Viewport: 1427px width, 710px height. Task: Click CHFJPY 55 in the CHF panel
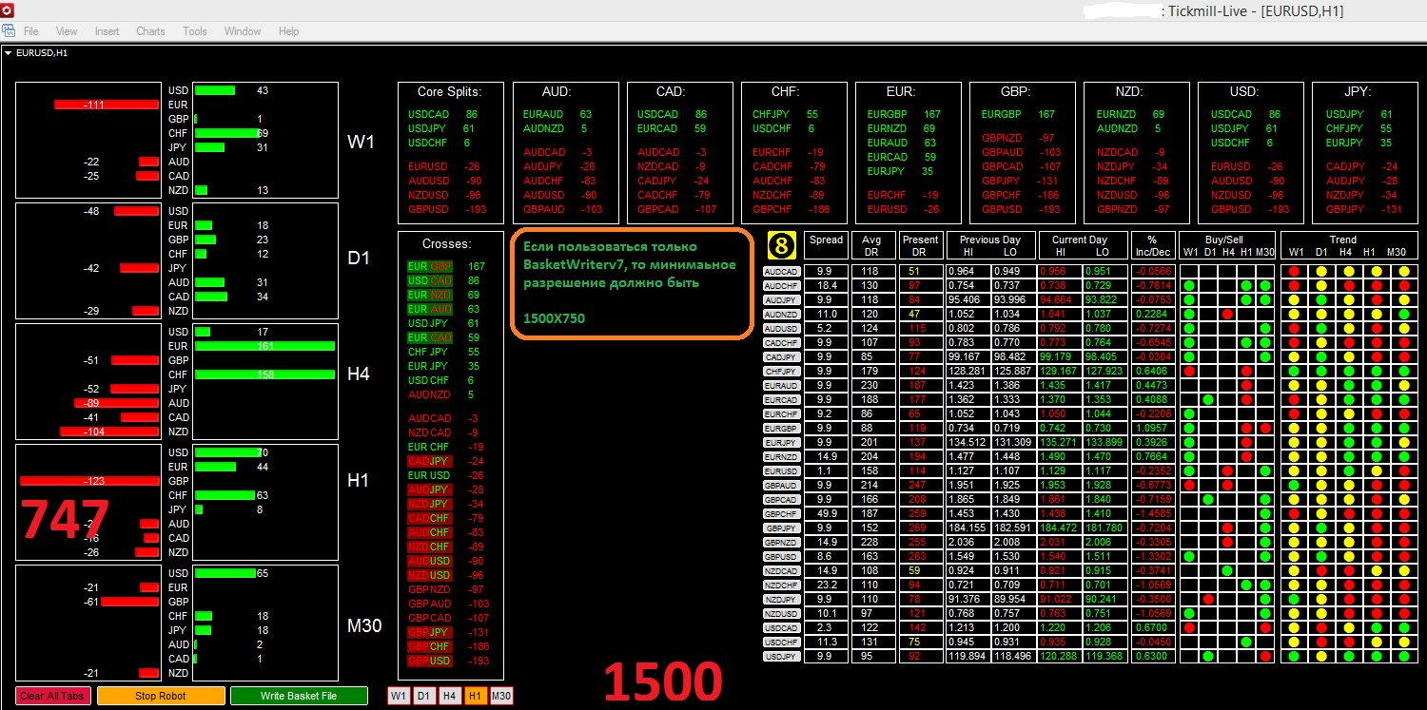(x=786, y=114)
